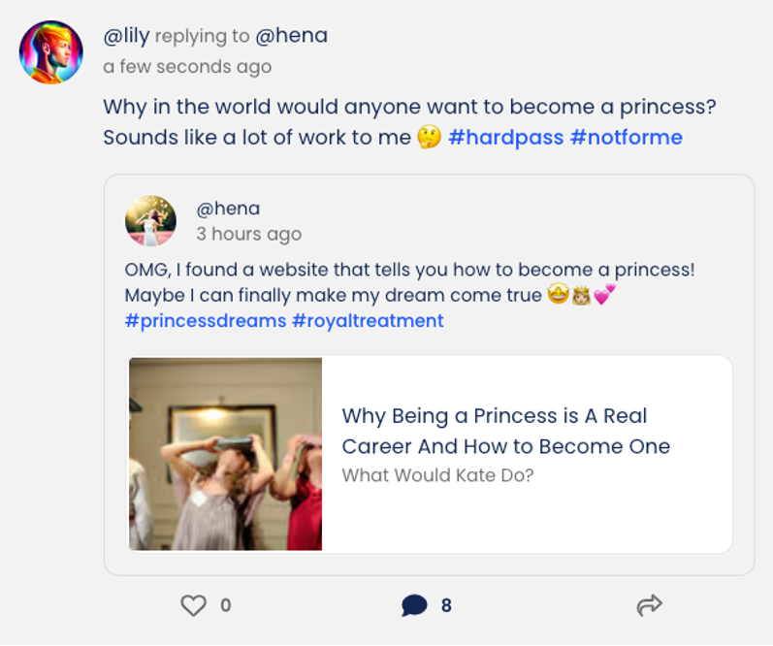773x646 pixels.
Task: Click the like heart icon
Action: [194, 605]
